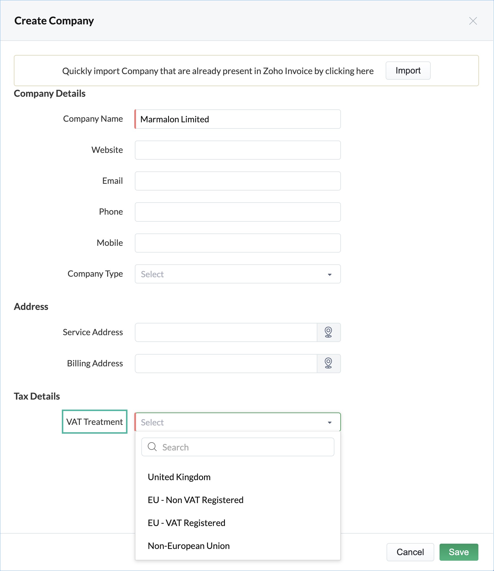
Task: Click the Mobile input field
Action: (x=238, y=243)
